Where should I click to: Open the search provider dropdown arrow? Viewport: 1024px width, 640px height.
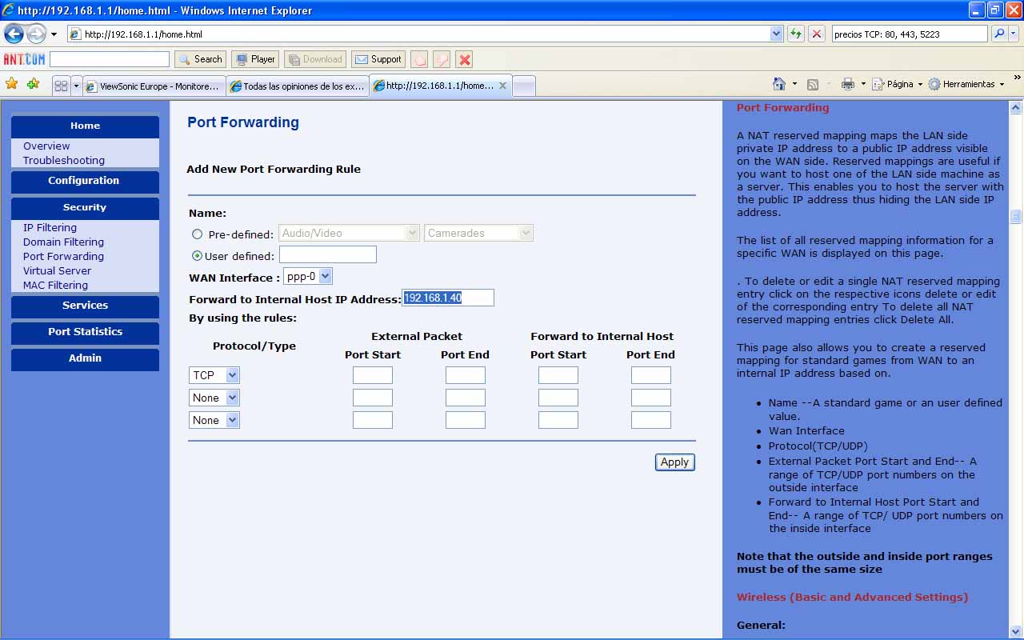click(x=1014, y=34)
